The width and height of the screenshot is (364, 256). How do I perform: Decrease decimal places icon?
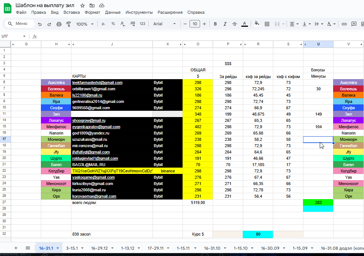(x=123, y=24)
